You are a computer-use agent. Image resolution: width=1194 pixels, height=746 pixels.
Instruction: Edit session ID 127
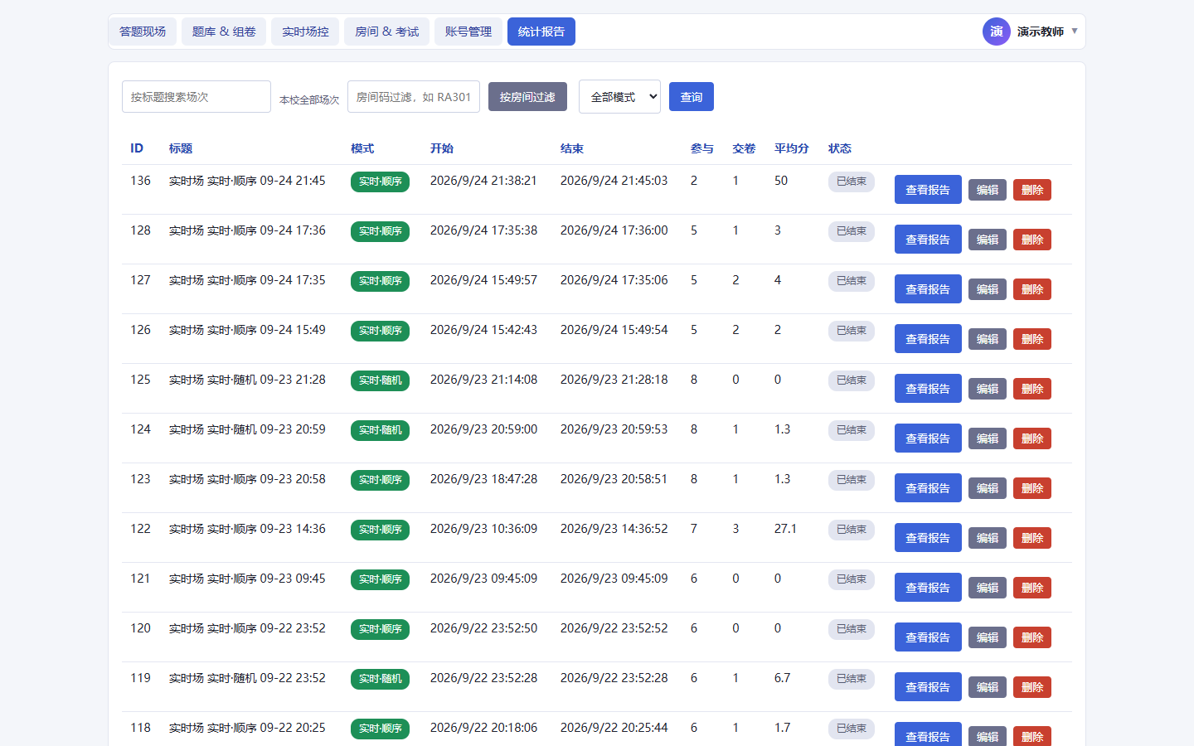click(988, 289)
